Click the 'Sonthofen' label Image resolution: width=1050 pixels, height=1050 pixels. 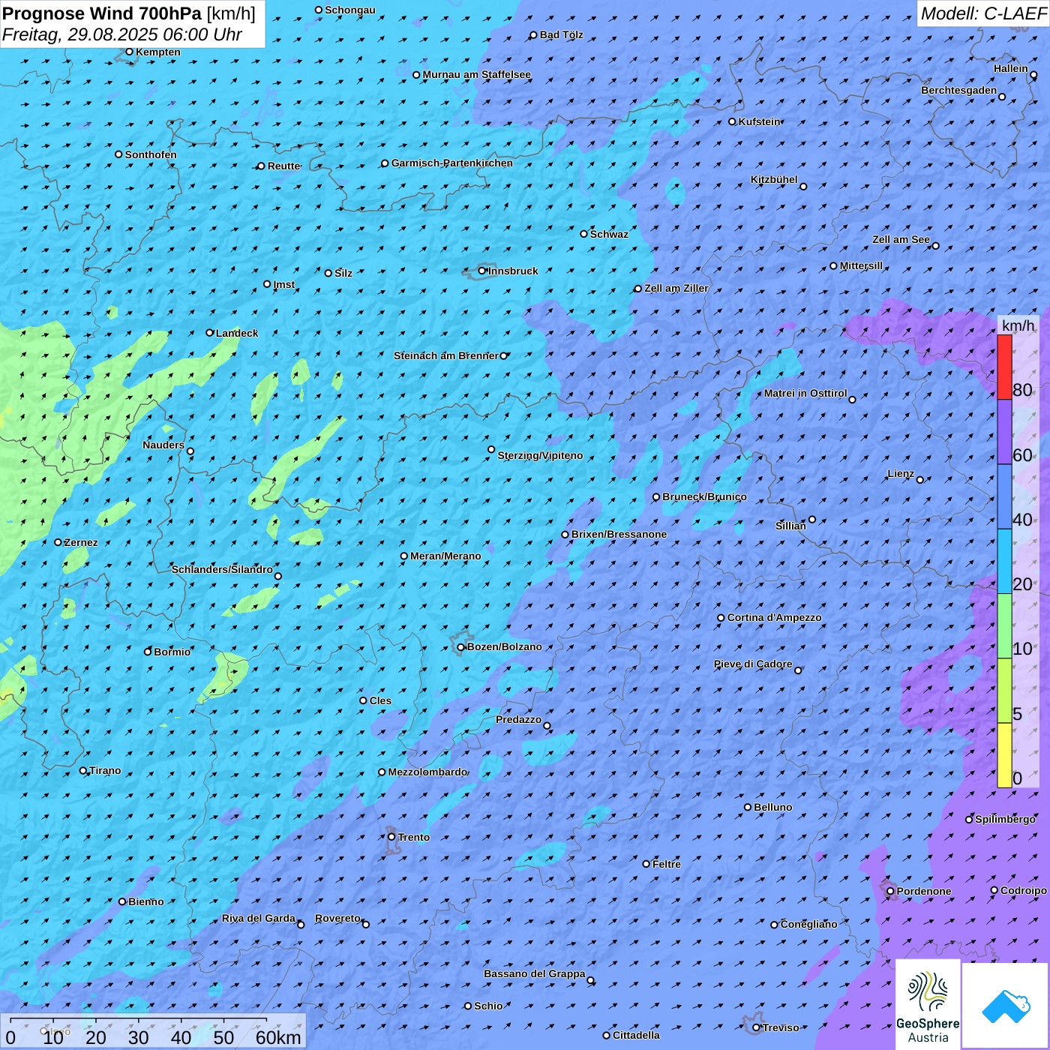(151, 154)
